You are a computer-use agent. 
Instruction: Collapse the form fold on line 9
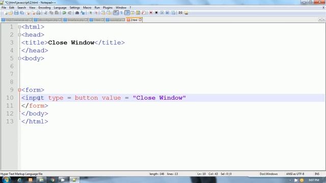point(19,90)
